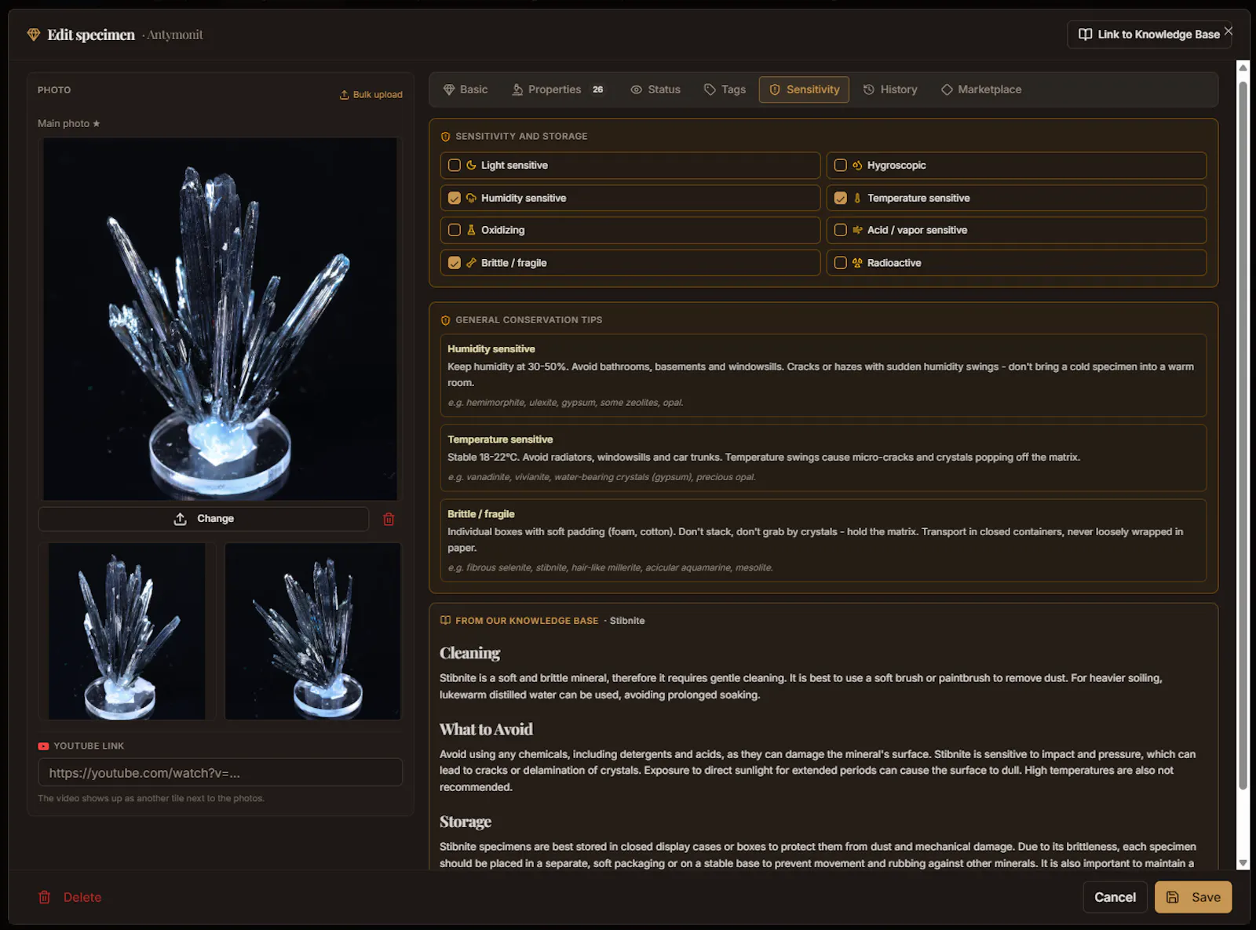Click the book icon in From Our Knowledge Base header
Screen dimensions: 1256x930
click(446, 620)
